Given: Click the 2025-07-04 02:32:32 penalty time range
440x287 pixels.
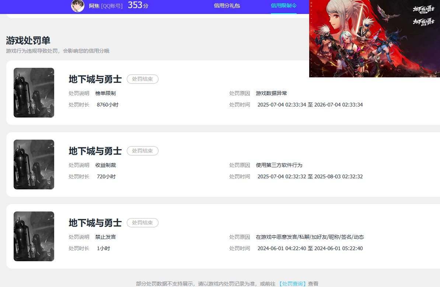Looking at the screenshot, I should pos(310,176).
